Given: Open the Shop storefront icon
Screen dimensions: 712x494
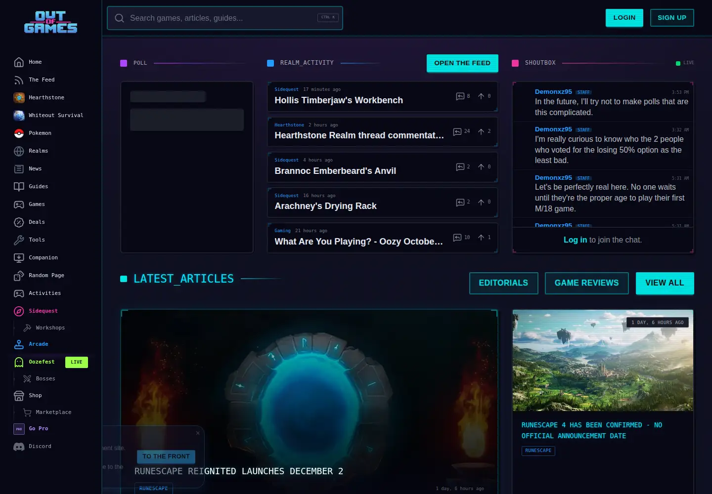Looking at the screenshot, I should (19, 396).
